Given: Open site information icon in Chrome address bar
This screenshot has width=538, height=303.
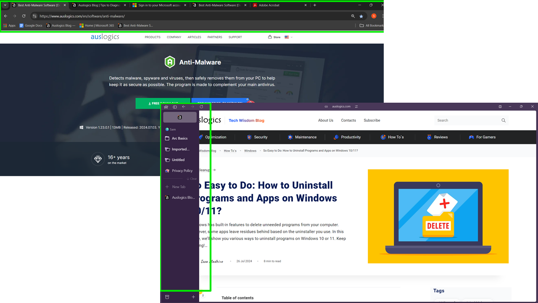Looking at the screenshot, I should tap(35, 16).
